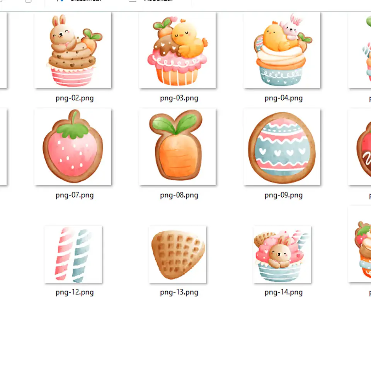The width and height of the screenshot is (371, 371).
Task: Select the striped candy sticks thumbnail png-12
Action: click(73, 255)
